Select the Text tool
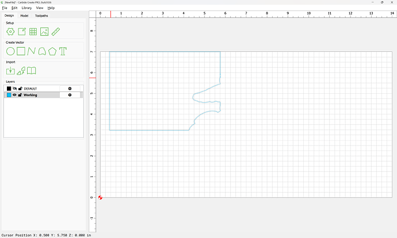Viewport: 397px width, 238px height. click(63, 51)
